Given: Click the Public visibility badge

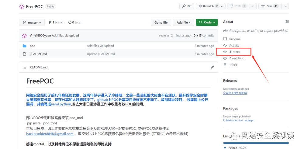Looking at the screenshot, I should tap(50, 6).
